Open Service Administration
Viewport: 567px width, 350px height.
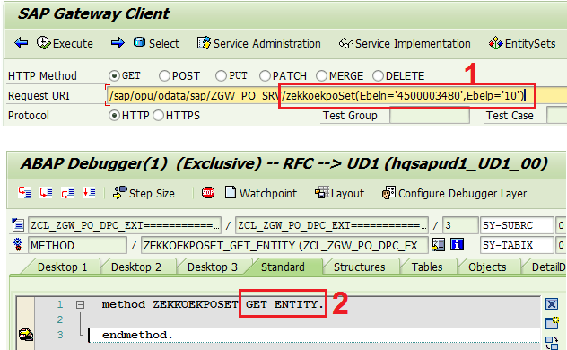pos(259,43)
